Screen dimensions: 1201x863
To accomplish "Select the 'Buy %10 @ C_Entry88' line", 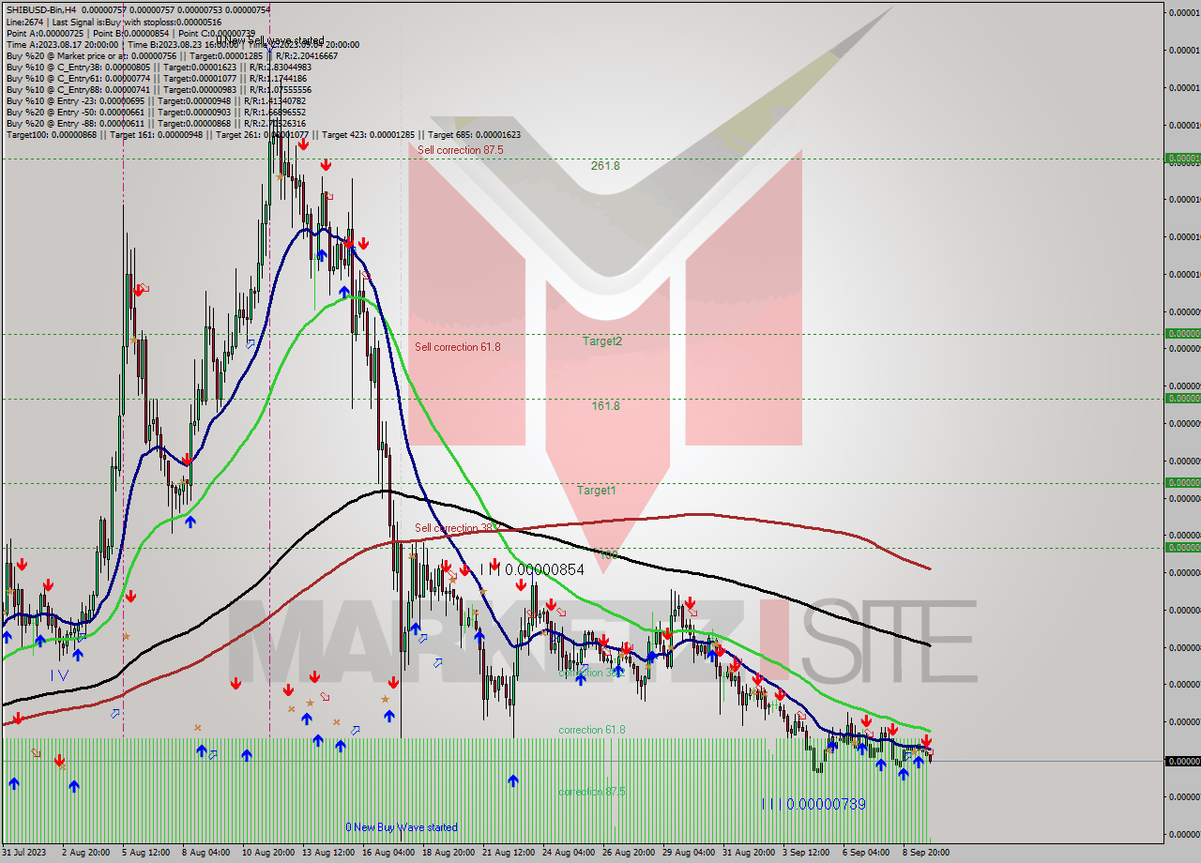I will click(x=157, y=89).
